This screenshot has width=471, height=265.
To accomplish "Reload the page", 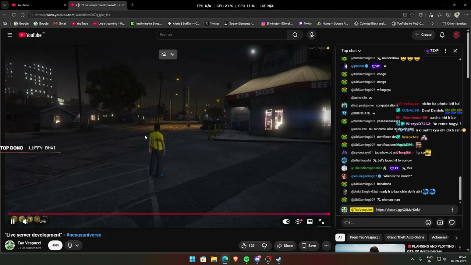I will coord(14,15).
